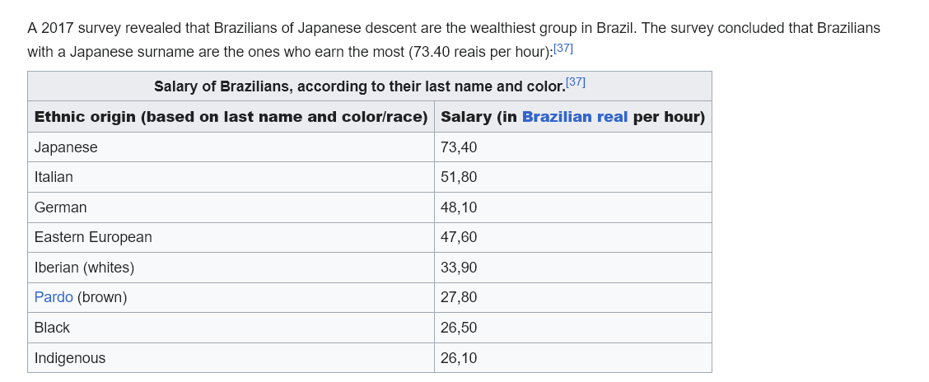This screenshot has height=382, width=929.
Task: Select the 51,80 salary cell
Action: 459,177
